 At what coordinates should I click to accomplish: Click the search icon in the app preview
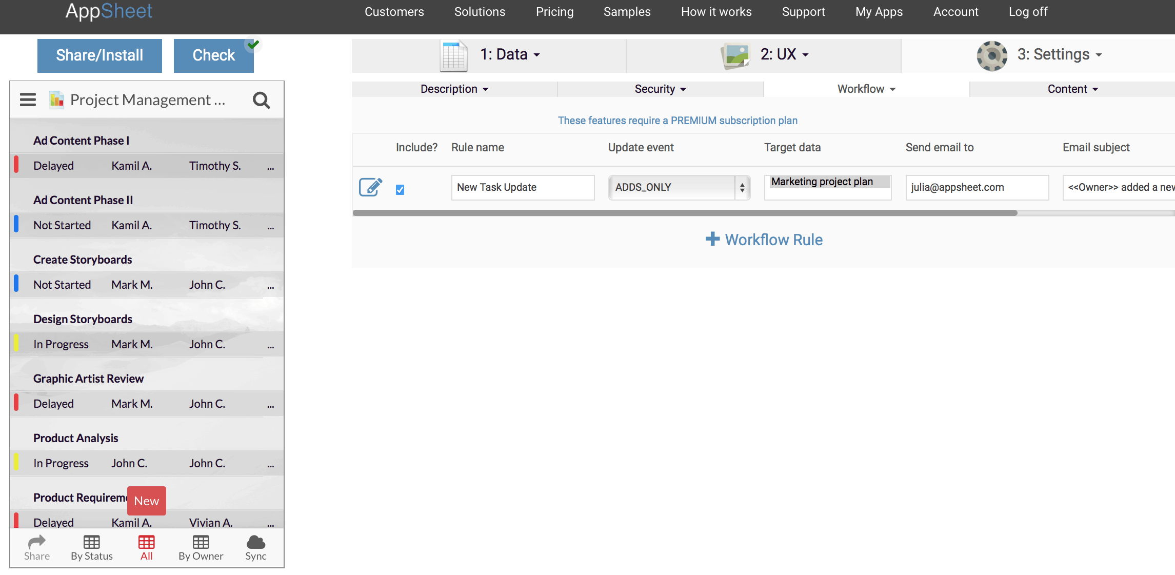[262, 100]
